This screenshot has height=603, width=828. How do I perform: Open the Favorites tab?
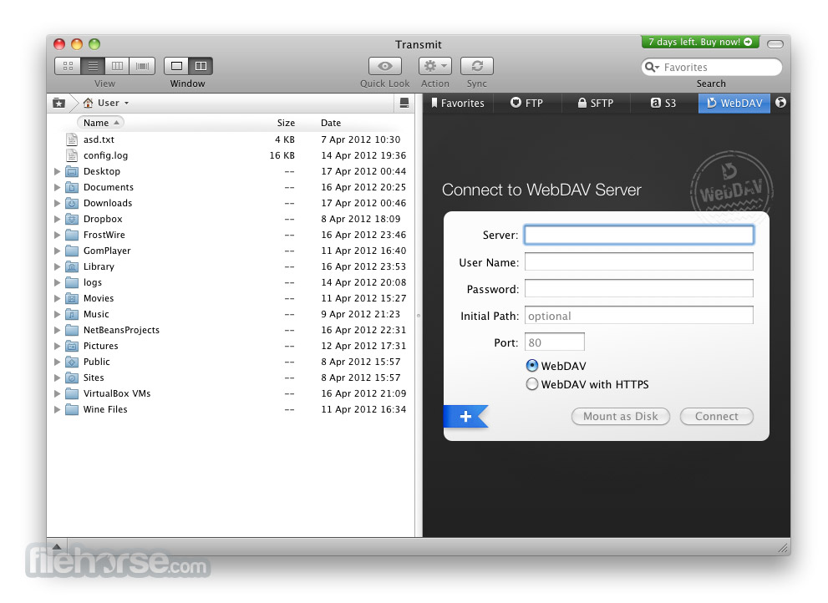pyautogui.click(x=458, y=103)
